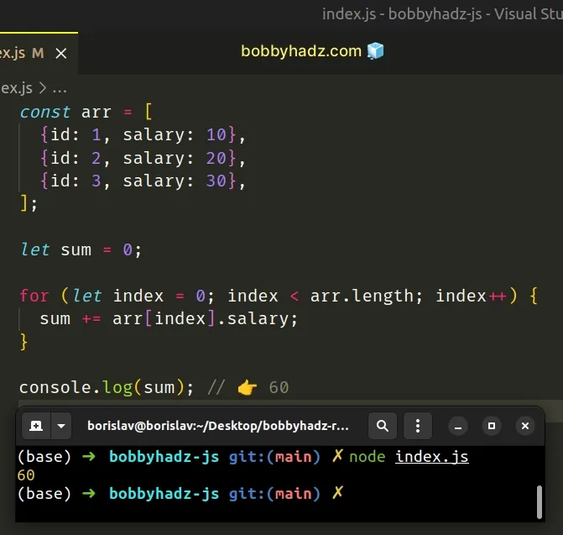The height and width of the screenshot is (535, 563).
Task: Click 'salary: 30' in the third object
Action: [x=175, y=181]
